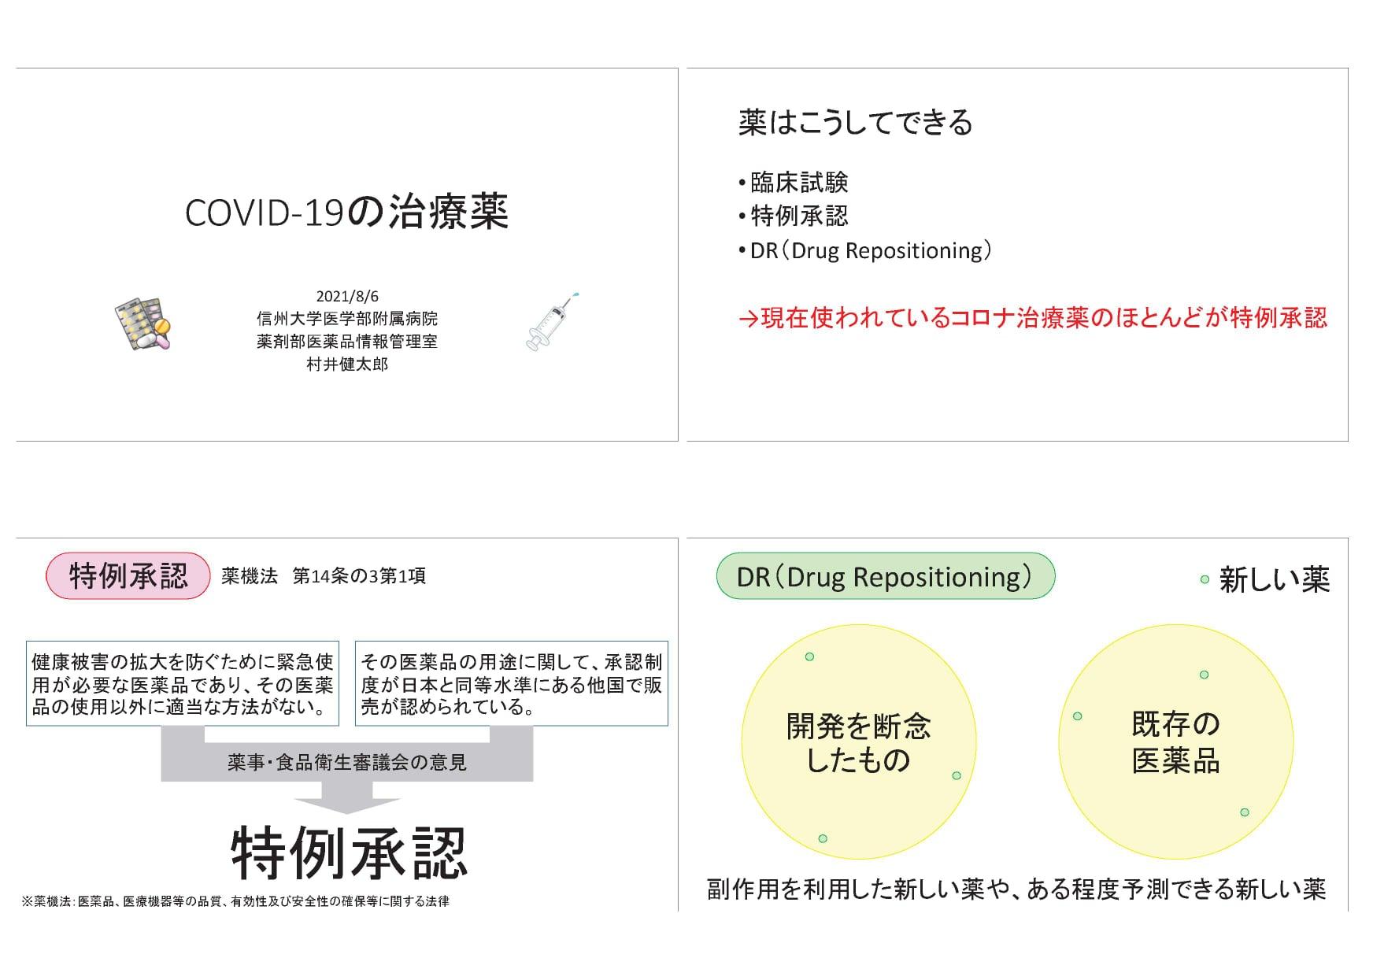This screenshot has height=980, width=1373.
Task: Click the pink '特例承認' label badge
Action: pos(128,576)
